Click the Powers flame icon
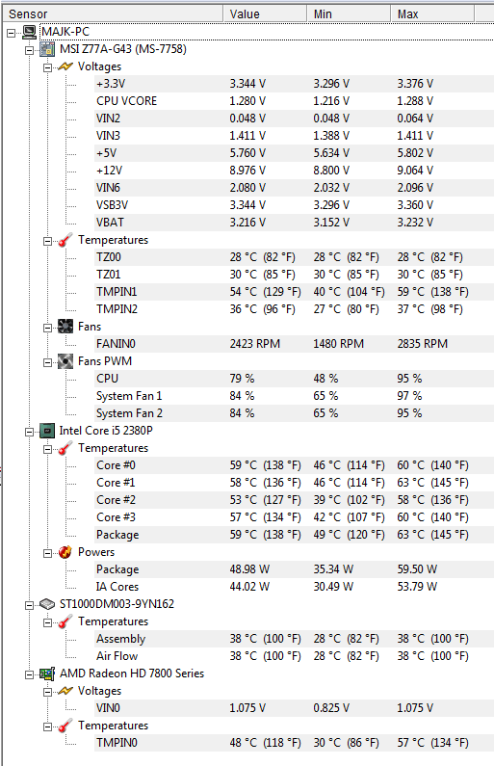 [65, 552]
